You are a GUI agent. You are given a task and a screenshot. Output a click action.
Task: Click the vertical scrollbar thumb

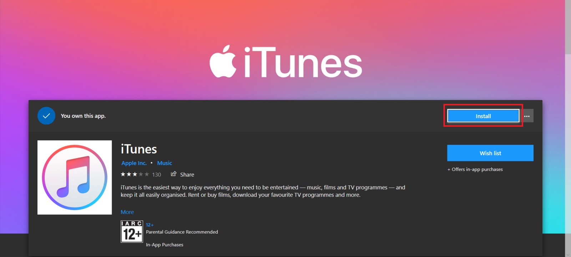568,27
